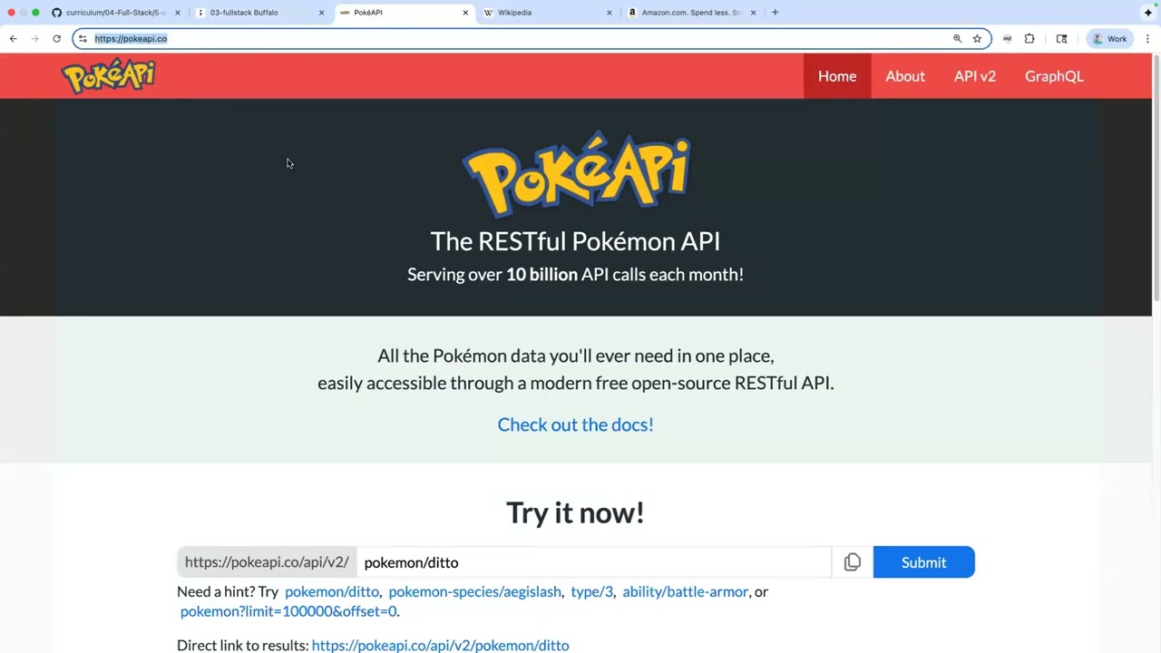Try the pokemon-species/aegislash hint

coord(474,591)
